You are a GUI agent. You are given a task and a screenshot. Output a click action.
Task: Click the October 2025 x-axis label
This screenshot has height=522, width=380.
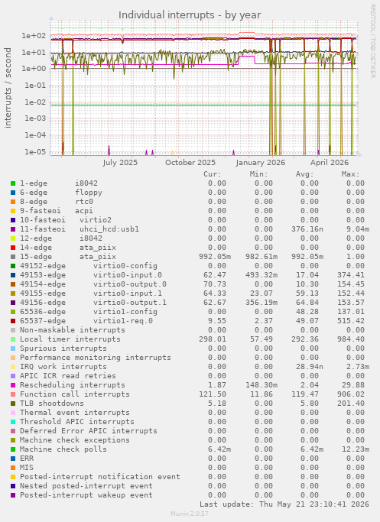(190, 163)
